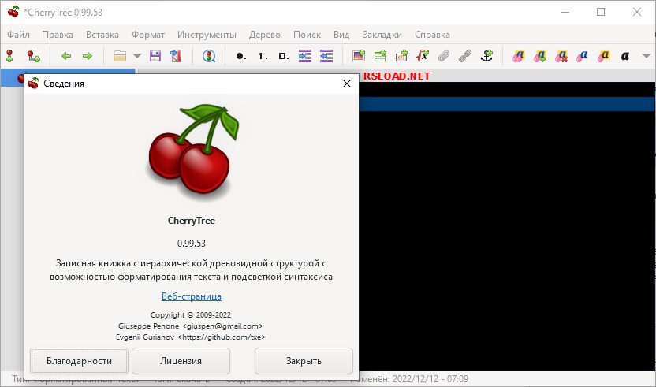Maximize the CherryTree window
This screenshot has height=387, width=656.
(601, 12)
